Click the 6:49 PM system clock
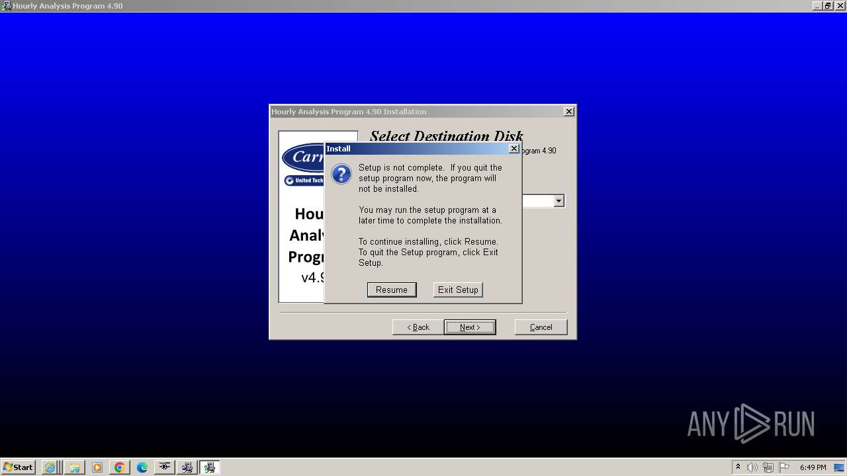The width and height of the screenshot is (847, 476). click(x=813, y=467)
